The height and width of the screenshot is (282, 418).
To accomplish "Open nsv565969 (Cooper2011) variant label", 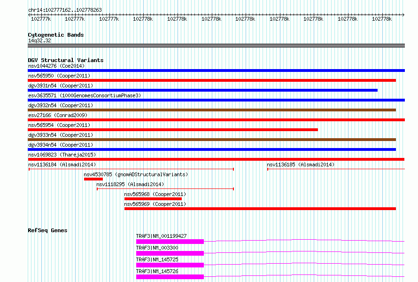I will click(x=155, y=204).
